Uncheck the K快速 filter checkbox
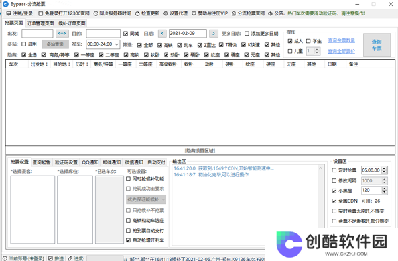 coord(243,45)
